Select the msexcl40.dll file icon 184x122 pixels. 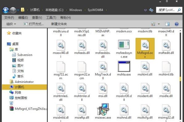61,45
